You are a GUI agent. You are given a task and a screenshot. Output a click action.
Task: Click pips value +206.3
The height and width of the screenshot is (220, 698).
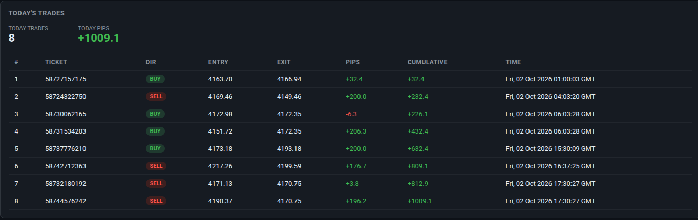point(356,131)
